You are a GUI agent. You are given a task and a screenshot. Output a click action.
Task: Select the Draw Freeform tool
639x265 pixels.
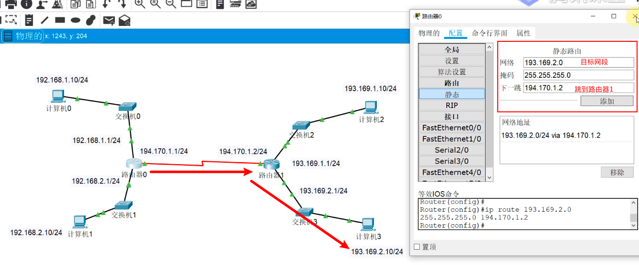pos(91,20)
